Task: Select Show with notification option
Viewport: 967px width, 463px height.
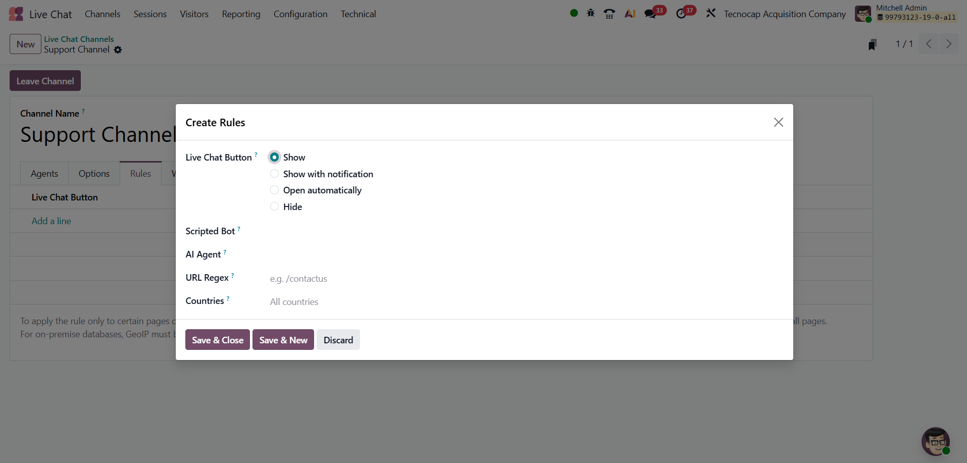Action: (x=274, y=174)
